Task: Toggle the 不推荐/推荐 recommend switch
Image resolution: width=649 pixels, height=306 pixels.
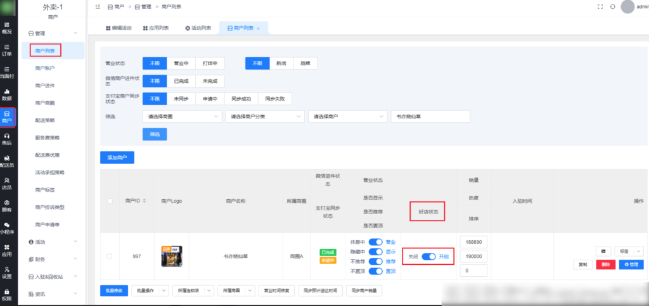Action: point(375,262)
